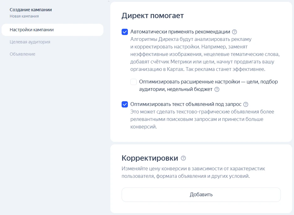This screenshot has width=294, height=215.
Task: Click label text "Оптимизировать расширенные настройки — цели"
Action: click(x=208, y=82)
